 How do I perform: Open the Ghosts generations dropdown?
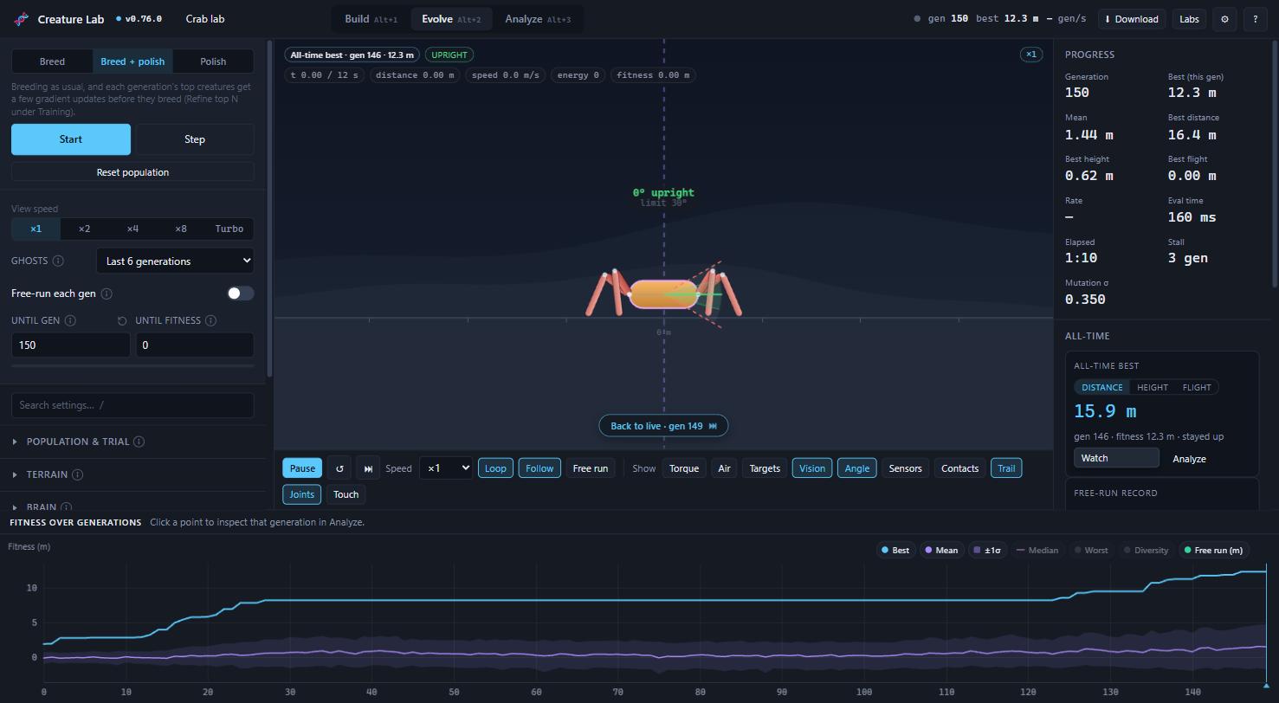(175, 261)
